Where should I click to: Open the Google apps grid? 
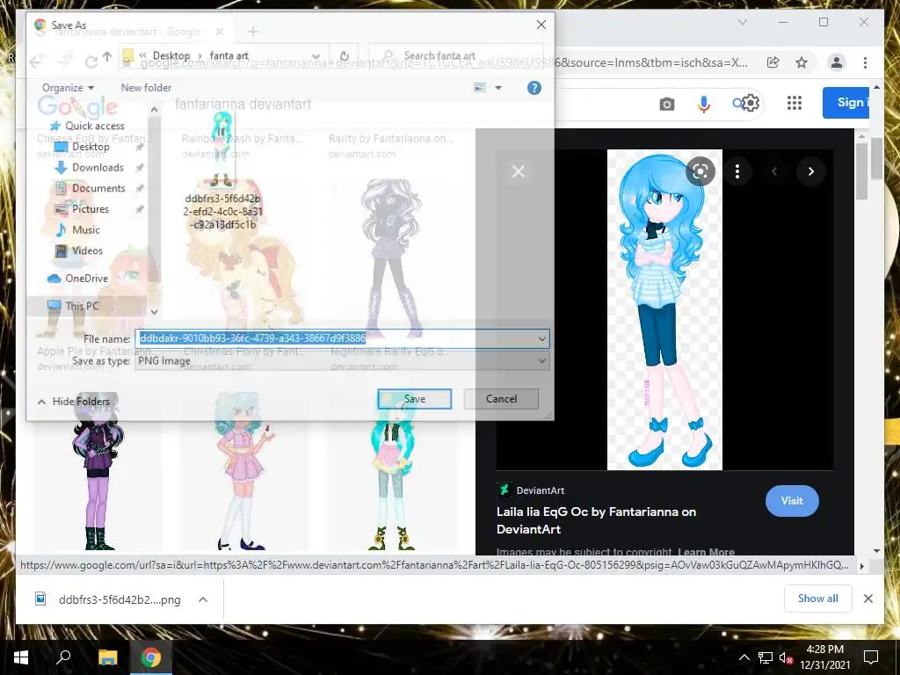pos(794,103)
